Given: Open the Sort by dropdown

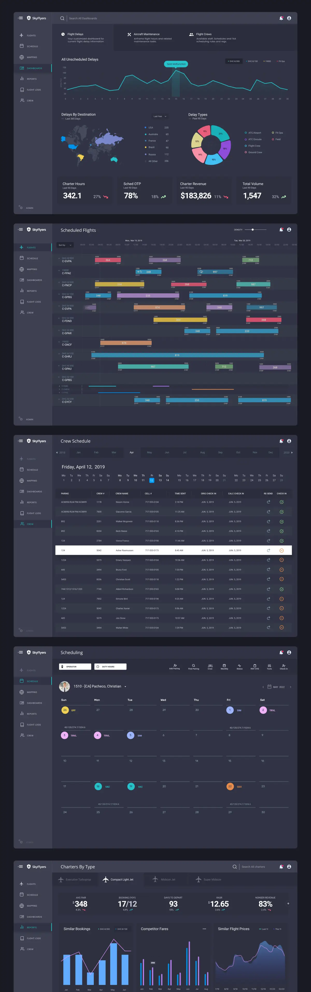Looking at the screenshot, I should pyautogui.click(x=65, y=245).
